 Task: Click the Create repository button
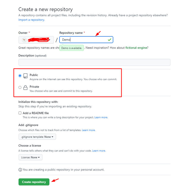click(34, 182)
